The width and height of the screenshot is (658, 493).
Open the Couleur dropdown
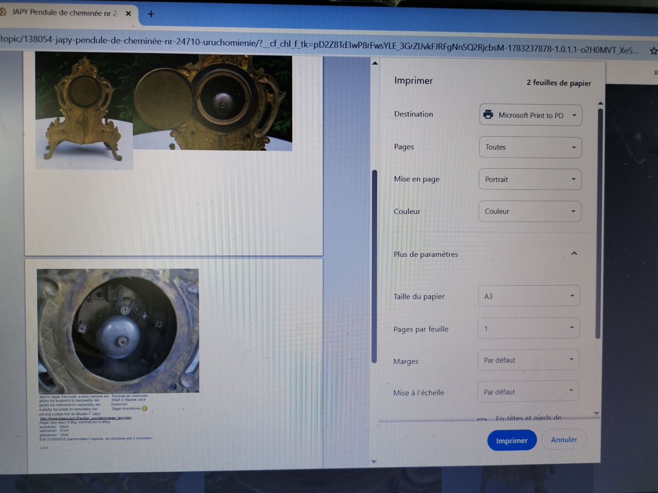click(x=530, y=211)
